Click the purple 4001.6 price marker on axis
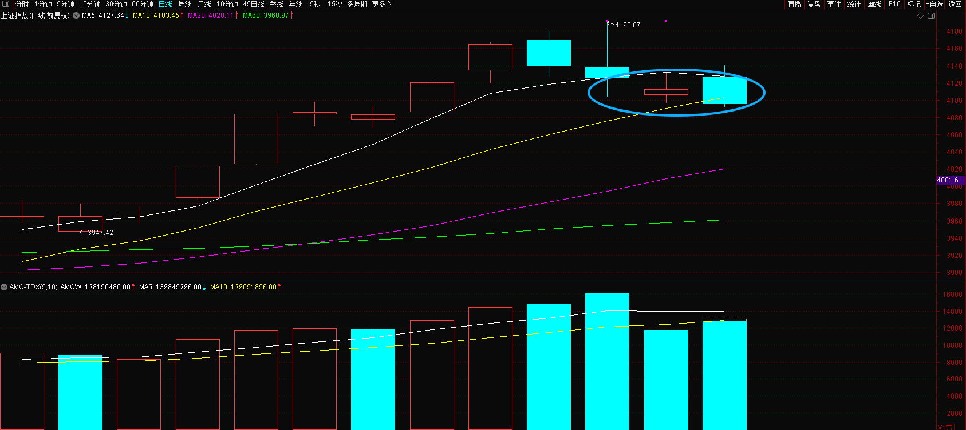The image size is (966, 430). point(949,180)
